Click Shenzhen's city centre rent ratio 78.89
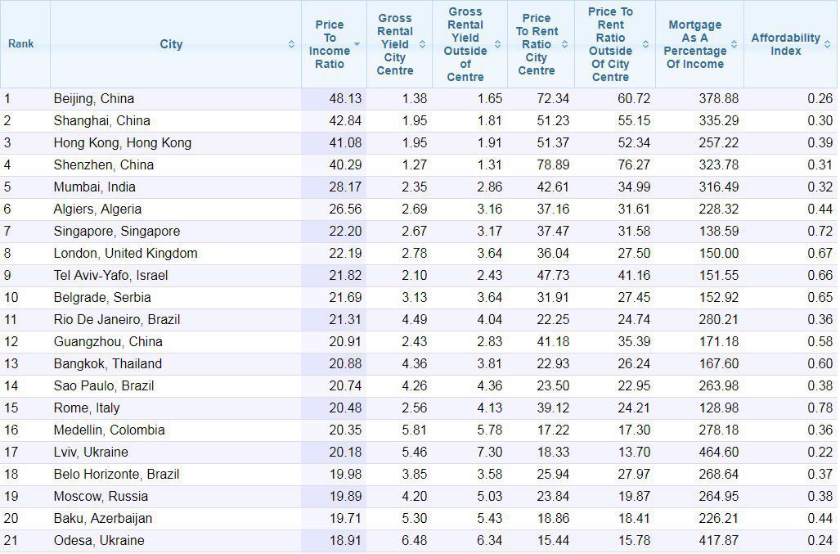This screenshot has width=840, height=554. [x=553, y=165]
